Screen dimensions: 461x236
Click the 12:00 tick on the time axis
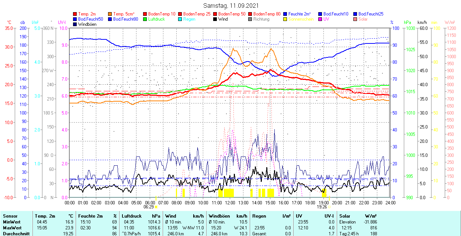click(x=230, y=202)
